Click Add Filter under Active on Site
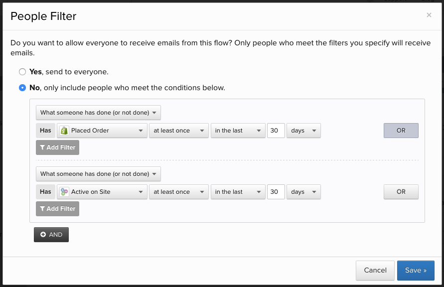 [57, 209]
